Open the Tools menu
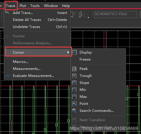141x134 pixels. (35, 6)
